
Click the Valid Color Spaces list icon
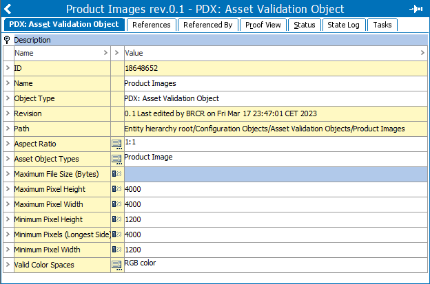tap(116, 265)
